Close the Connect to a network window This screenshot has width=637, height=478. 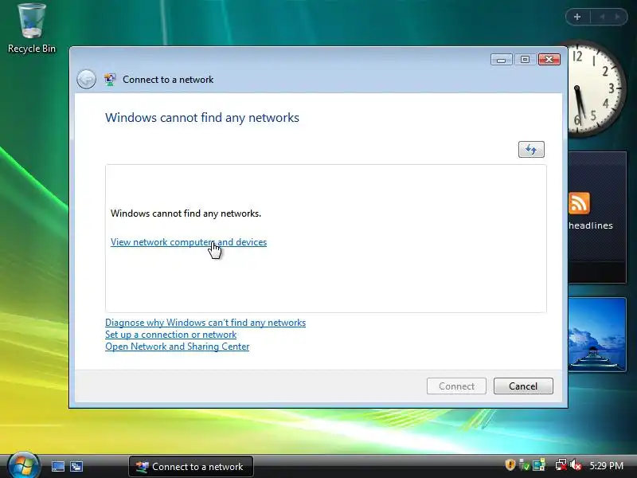pos(549,60)
